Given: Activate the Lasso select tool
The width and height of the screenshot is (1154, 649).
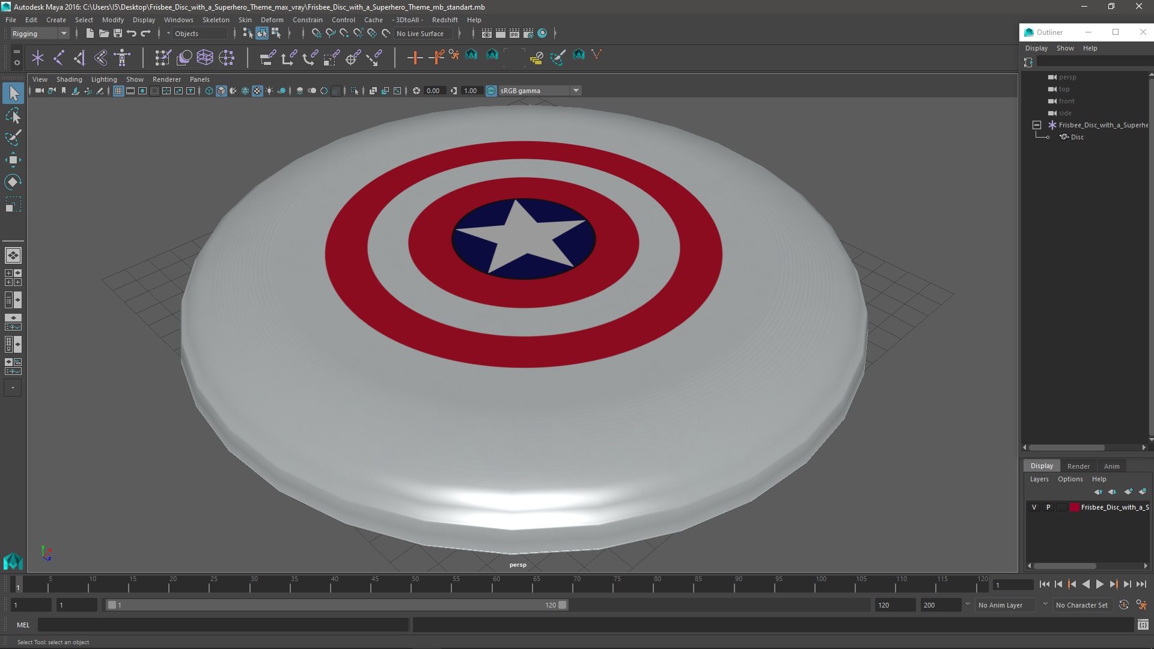Looking at the screenshot, I should tap(13, 115).
